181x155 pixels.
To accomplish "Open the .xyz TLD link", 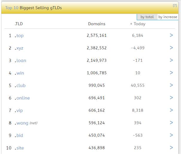I will (x=19, y=48).
